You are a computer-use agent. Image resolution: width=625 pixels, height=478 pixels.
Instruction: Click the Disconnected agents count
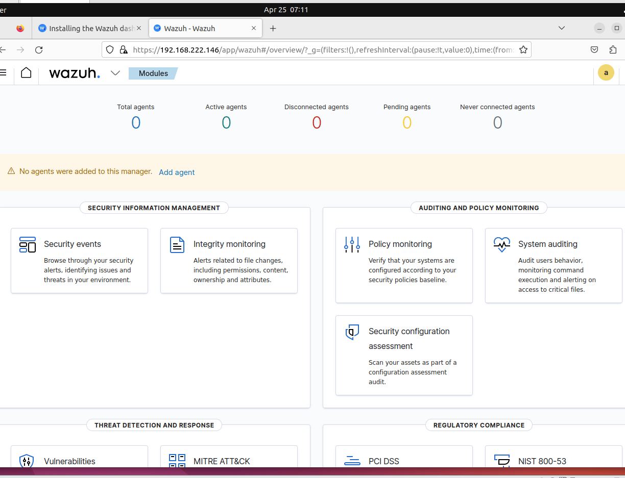tap(317, 123)
